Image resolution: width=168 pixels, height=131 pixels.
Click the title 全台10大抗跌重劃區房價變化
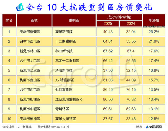(x=89, y=7)
